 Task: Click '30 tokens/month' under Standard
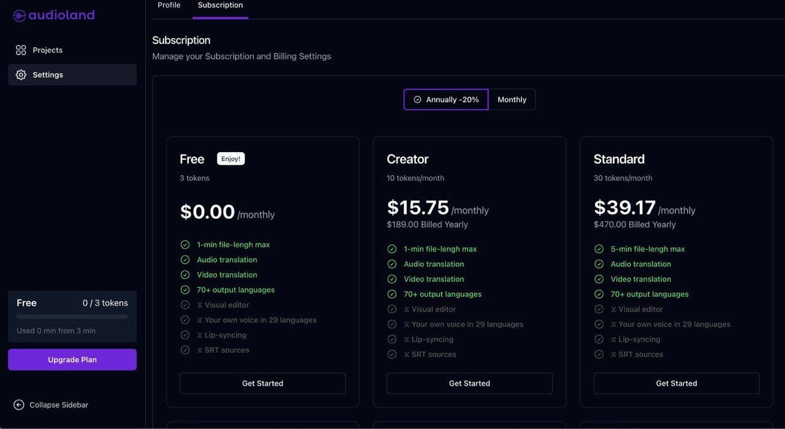click(623, 178)
